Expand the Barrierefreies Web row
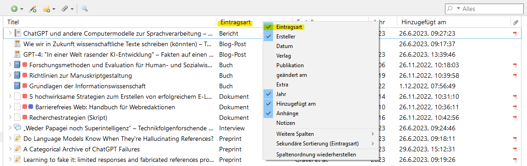Screen dimensions: 527x166 [x=10, y=107]
